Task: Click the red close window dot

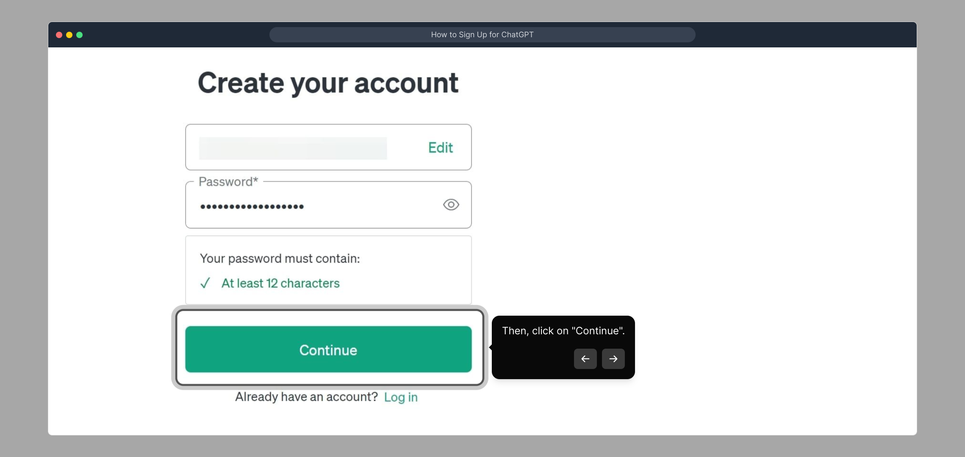Action: point(59,35)
